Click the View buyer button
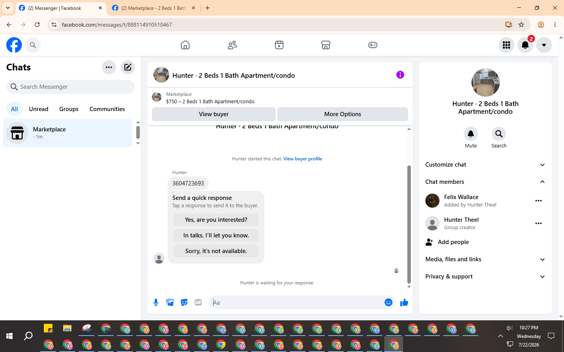 tap(214, 114)
